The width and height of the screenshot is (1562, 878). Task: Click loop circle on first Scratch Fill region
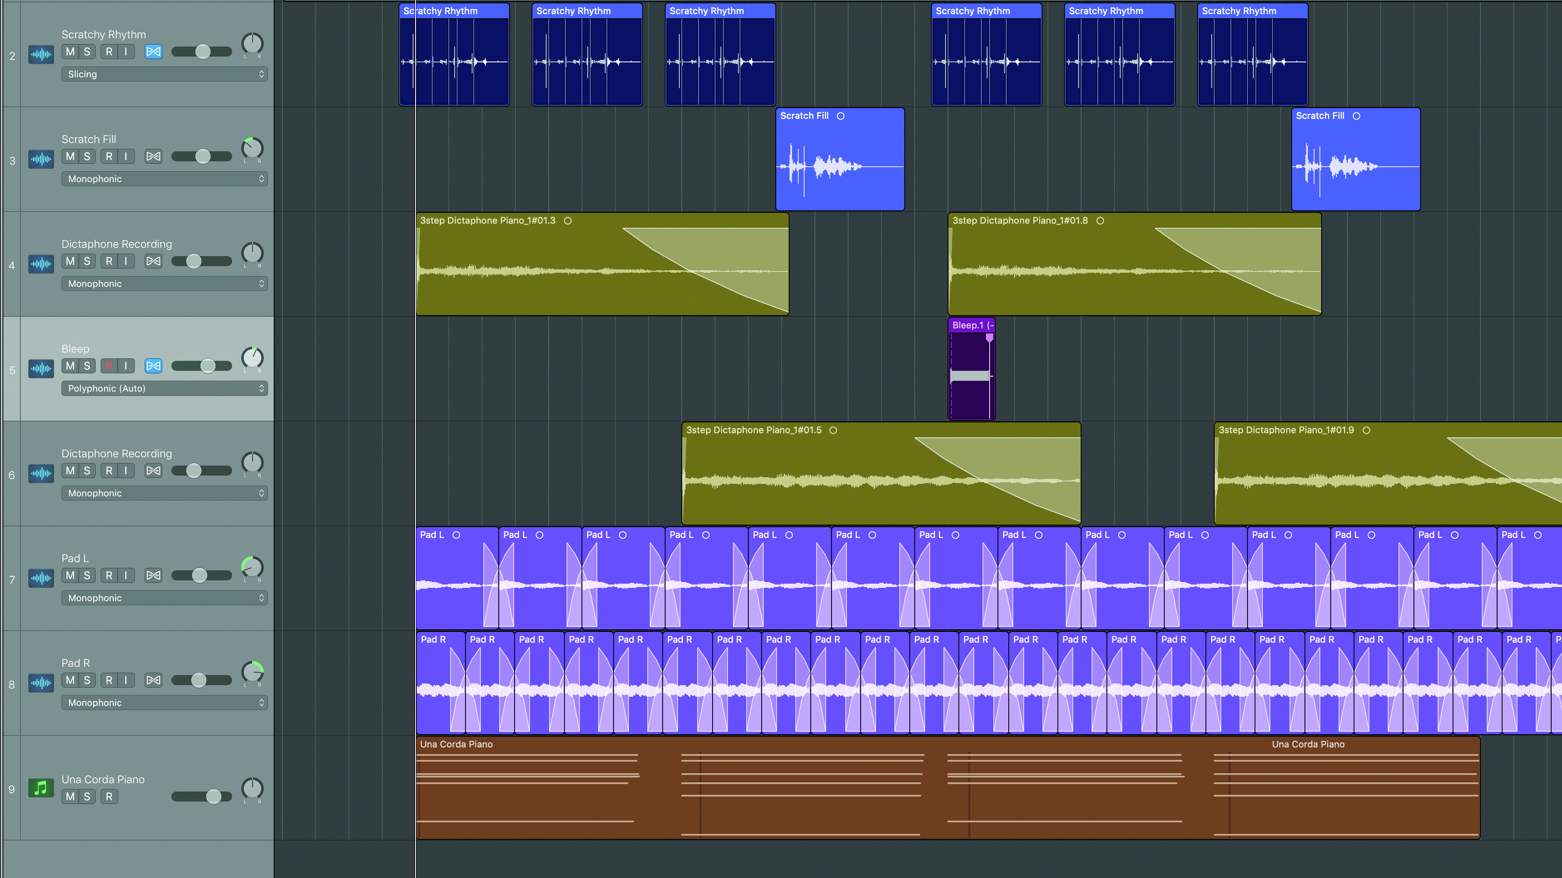click(x=840, y=116)
